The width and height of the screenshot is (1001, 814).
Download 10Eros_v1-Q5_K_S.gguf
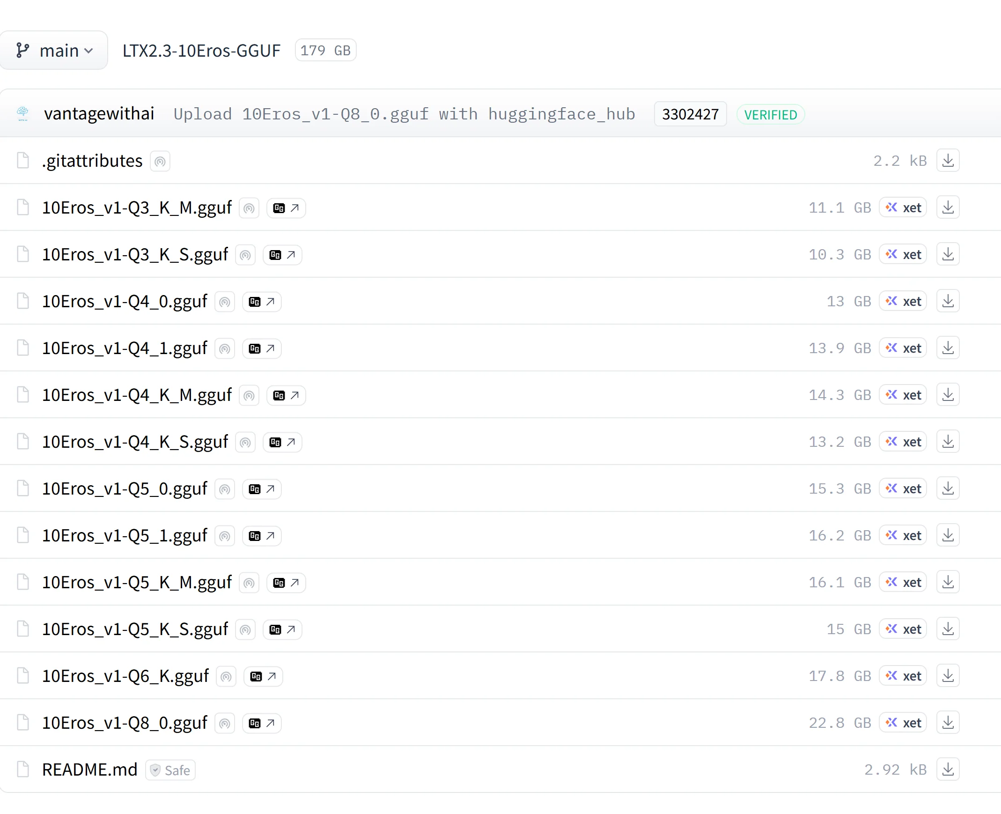point(948,629)
